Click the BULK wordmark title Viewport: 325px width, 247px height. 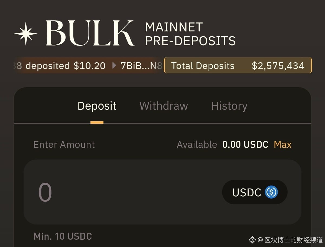pyautogui.click(x=90, y=33)
